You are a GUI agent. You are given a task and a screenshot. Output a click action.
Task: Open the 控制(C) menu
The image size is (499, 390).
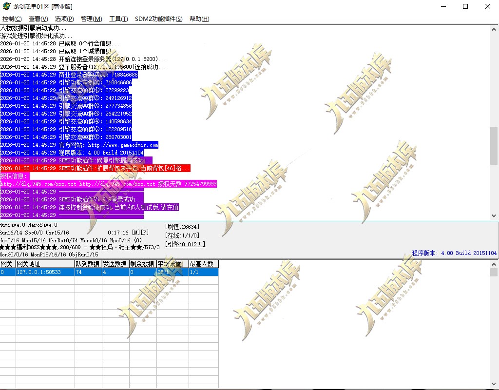(x=12, y=19)
